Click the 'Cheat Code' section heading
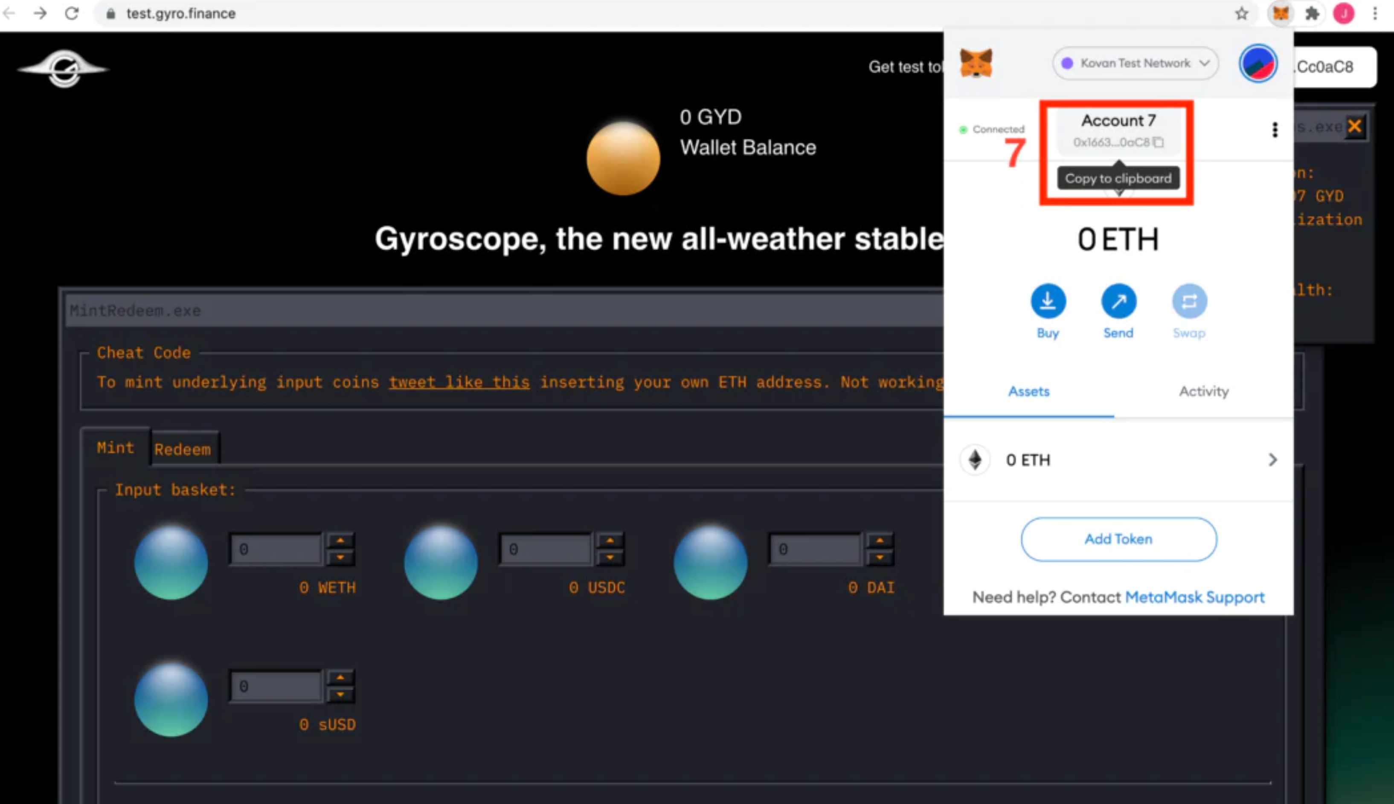 click(x=144, y=353)
